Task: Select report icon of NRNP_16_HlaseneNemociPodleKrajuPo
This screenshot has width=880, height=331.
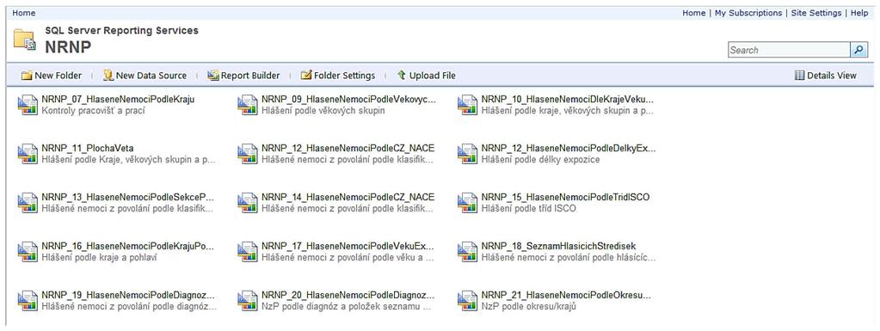Action: pyautogui.click(x=28, y=251)
